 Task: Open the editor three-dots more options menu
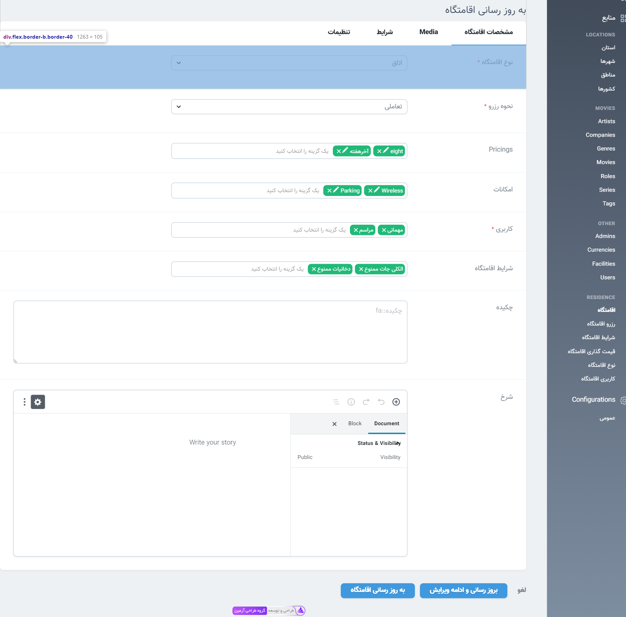[x=25, y=402]
